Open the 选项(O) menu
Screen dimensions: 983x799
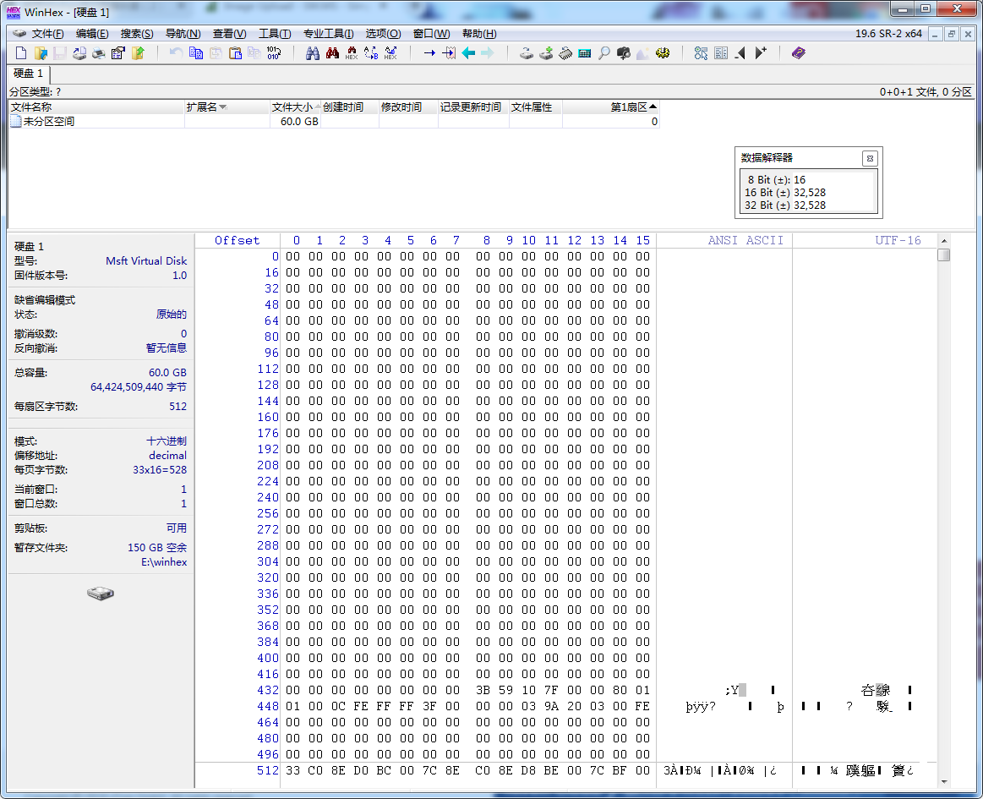383,34
